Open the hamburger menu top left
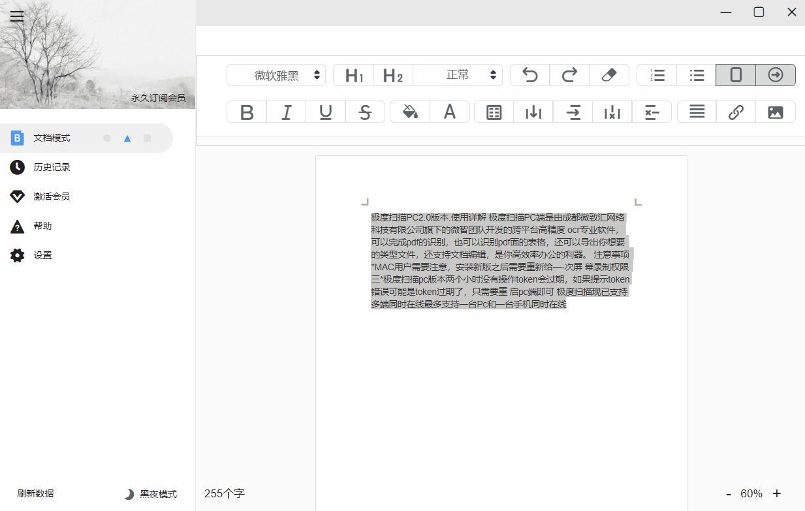 click(x=17, y=16)
